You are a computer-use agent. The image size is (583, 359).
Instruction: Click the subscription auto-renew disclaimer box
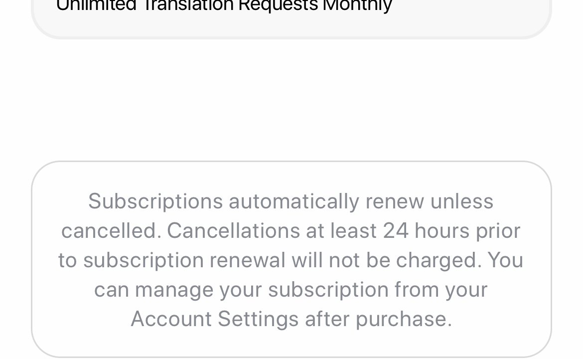click(x=291, y=259)
